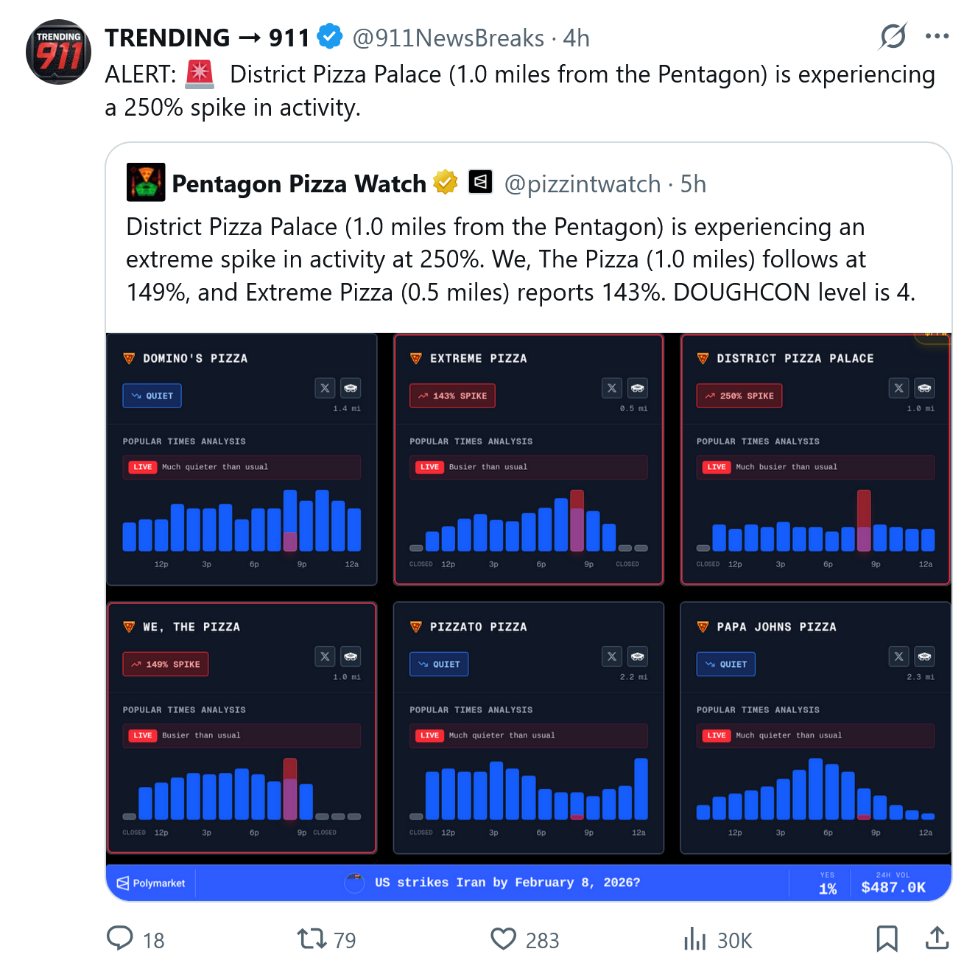
Task: Click the red 9p bar in District Pizza chart
Action: point(864,520)
